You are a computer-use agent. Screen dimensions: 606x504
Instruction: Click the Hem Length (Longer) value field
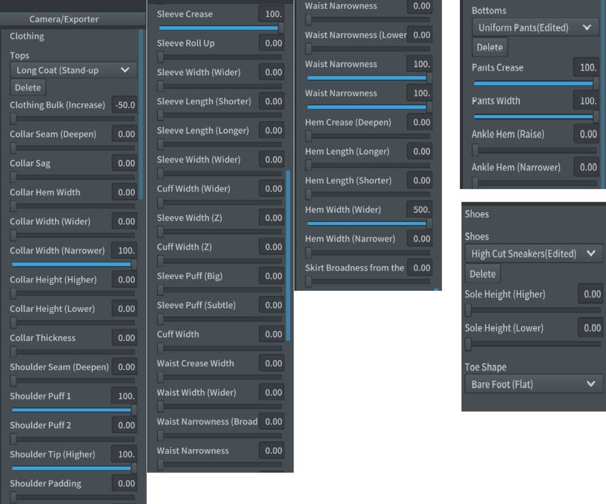(420, 151)
